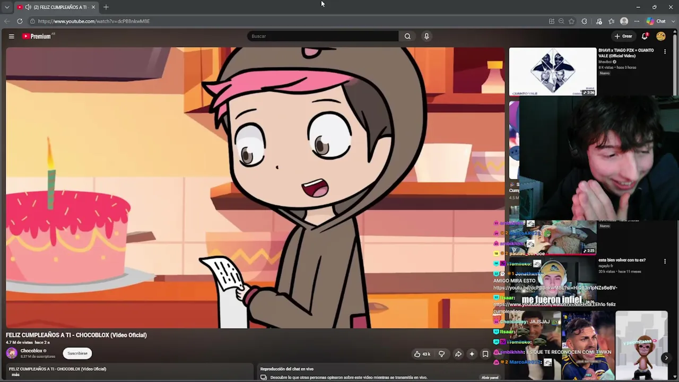This screenshot has width=679, height=382.
Task: Share the video using the arrow icon
Action: tap(458, 354)
